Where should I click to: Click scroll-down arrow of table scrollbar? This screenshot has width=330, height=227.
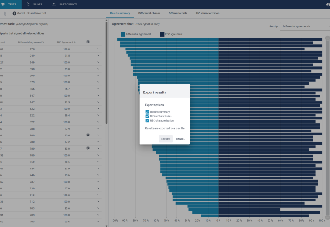coord(106,226)
